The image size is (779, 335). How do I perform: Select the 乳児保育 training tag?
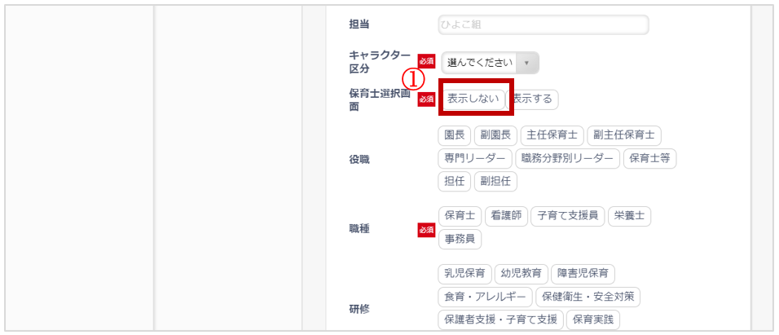pyautogui.click(x=464, y=274)
